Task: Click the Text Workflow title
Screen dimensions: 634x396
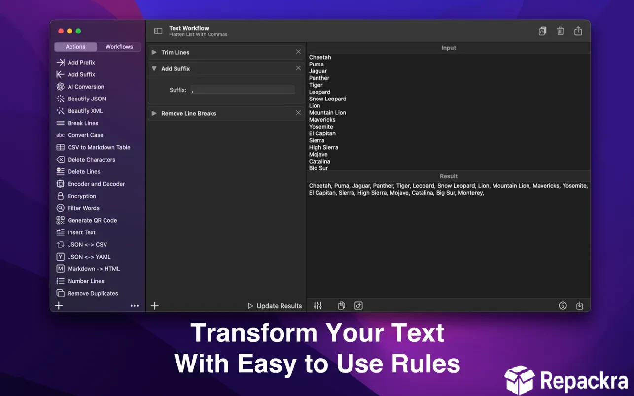Action: [x=189, y=28]
